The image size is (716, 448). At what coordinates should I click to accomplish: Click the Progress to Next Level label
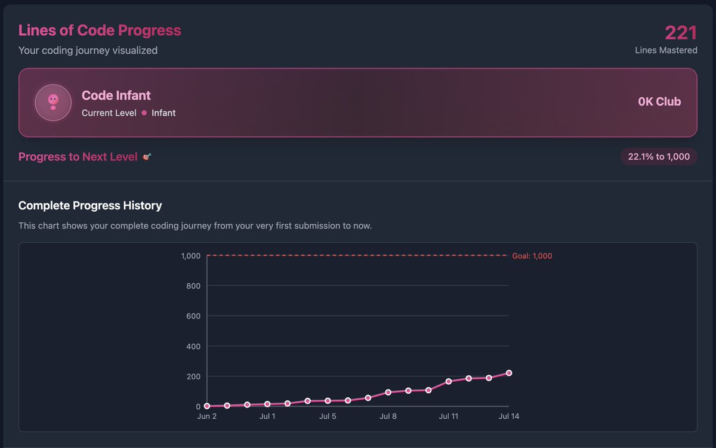point(78,157)
